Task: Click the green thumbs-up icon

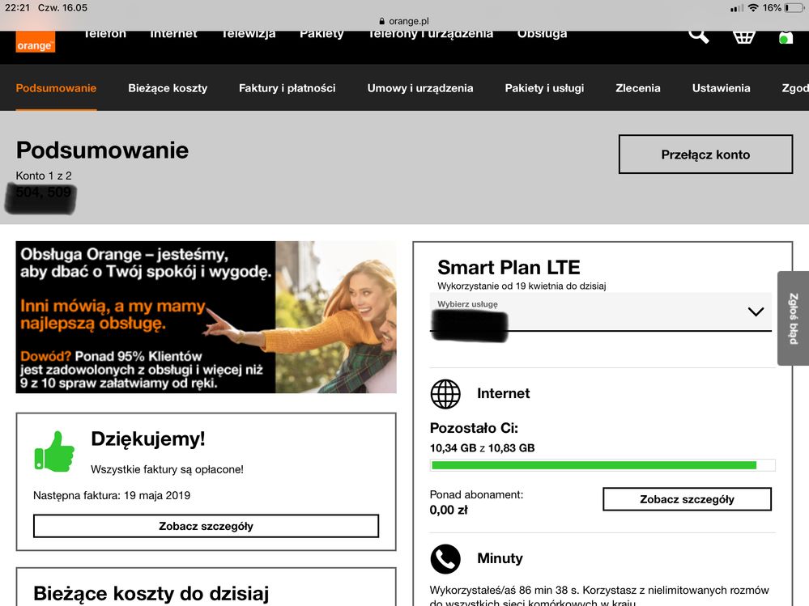Action: click(54, 451)
